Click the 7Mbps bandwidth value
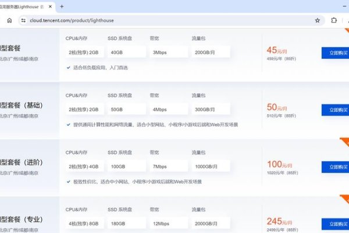Screen dimensions: 349x233 click(169, 167)
